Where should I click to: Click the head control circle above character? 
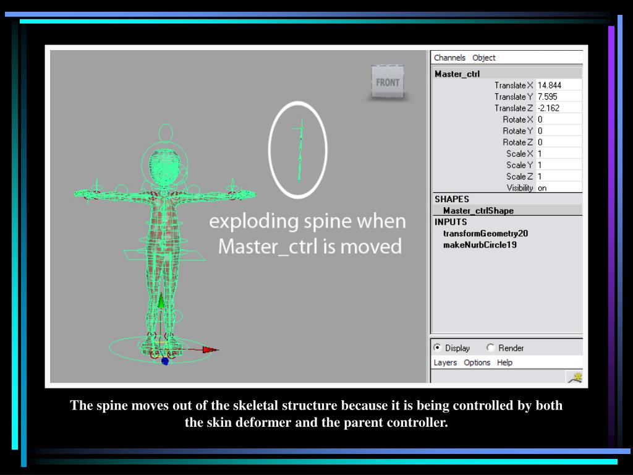[166, 133]
